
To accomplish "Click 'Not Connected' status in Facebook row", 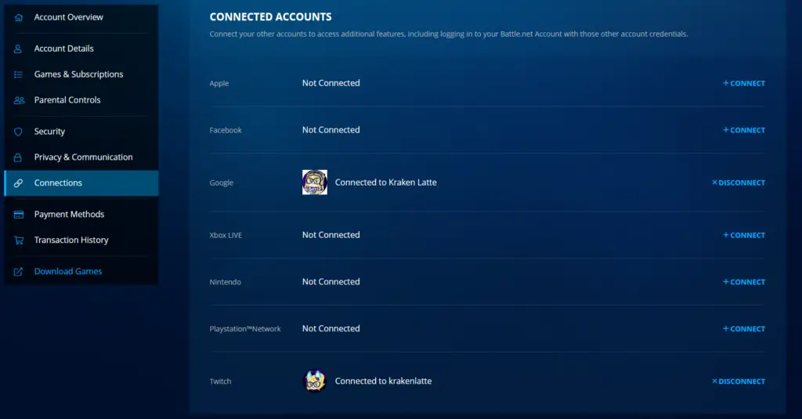I will click(331, 130).
